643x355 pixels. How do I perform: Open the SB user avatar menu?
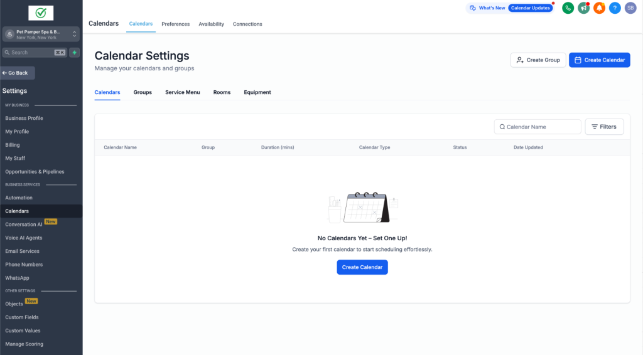pyautogui.click(x=630, y=8)
